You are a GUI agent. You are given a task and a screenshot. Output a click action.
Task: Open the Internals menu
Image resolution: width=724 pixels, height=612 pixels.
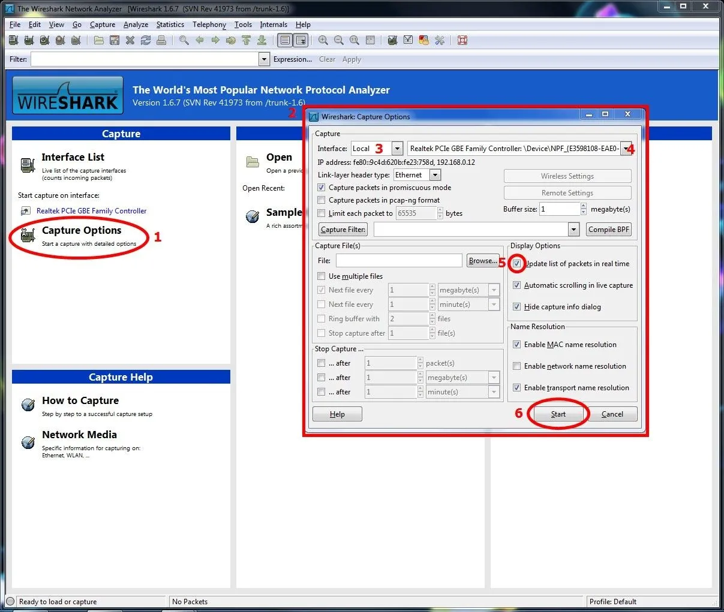point(274,25)
